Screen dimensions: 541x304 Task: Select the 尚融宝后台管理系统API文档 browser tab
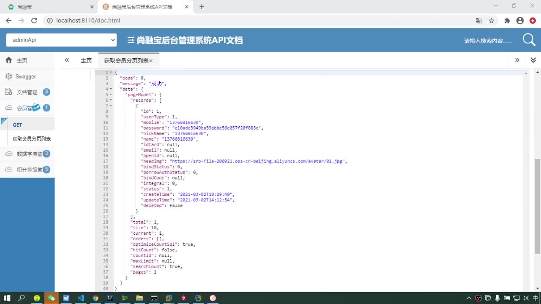(145, 7)
